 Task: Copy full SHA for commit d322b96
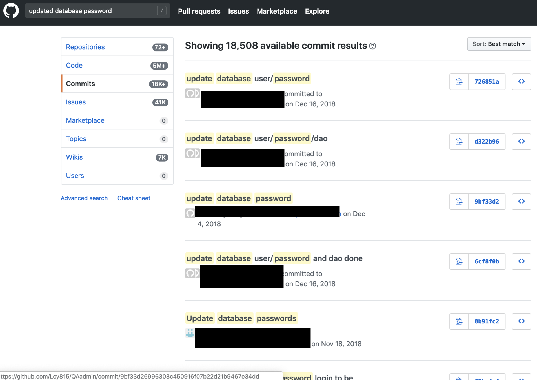click(459, 142)
